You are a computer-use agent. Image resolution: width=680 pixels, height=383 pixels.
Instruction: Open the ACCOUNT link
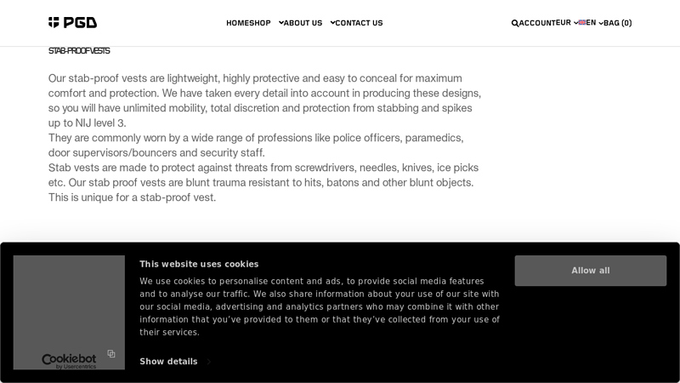point(537,23)
